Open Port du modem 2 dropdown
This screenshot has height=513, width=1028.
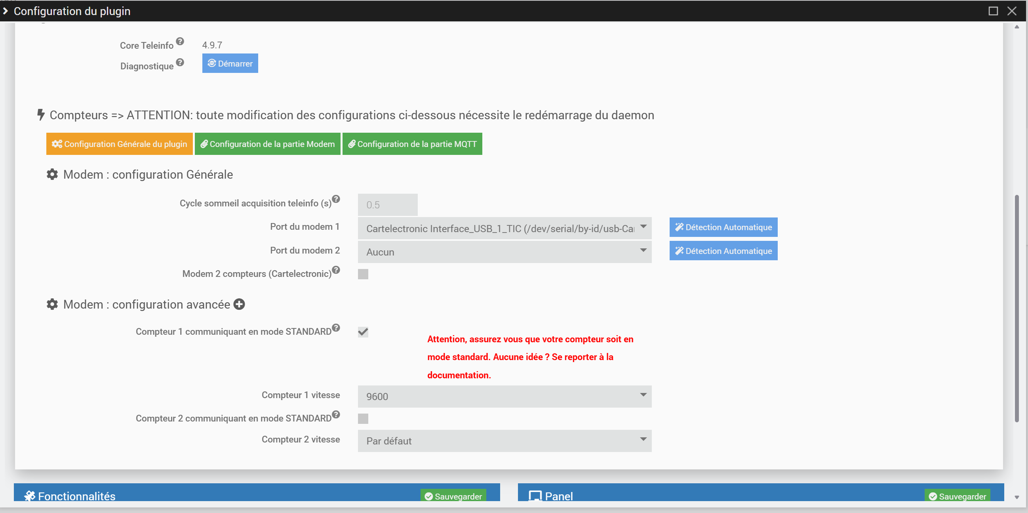coord(504,252)
